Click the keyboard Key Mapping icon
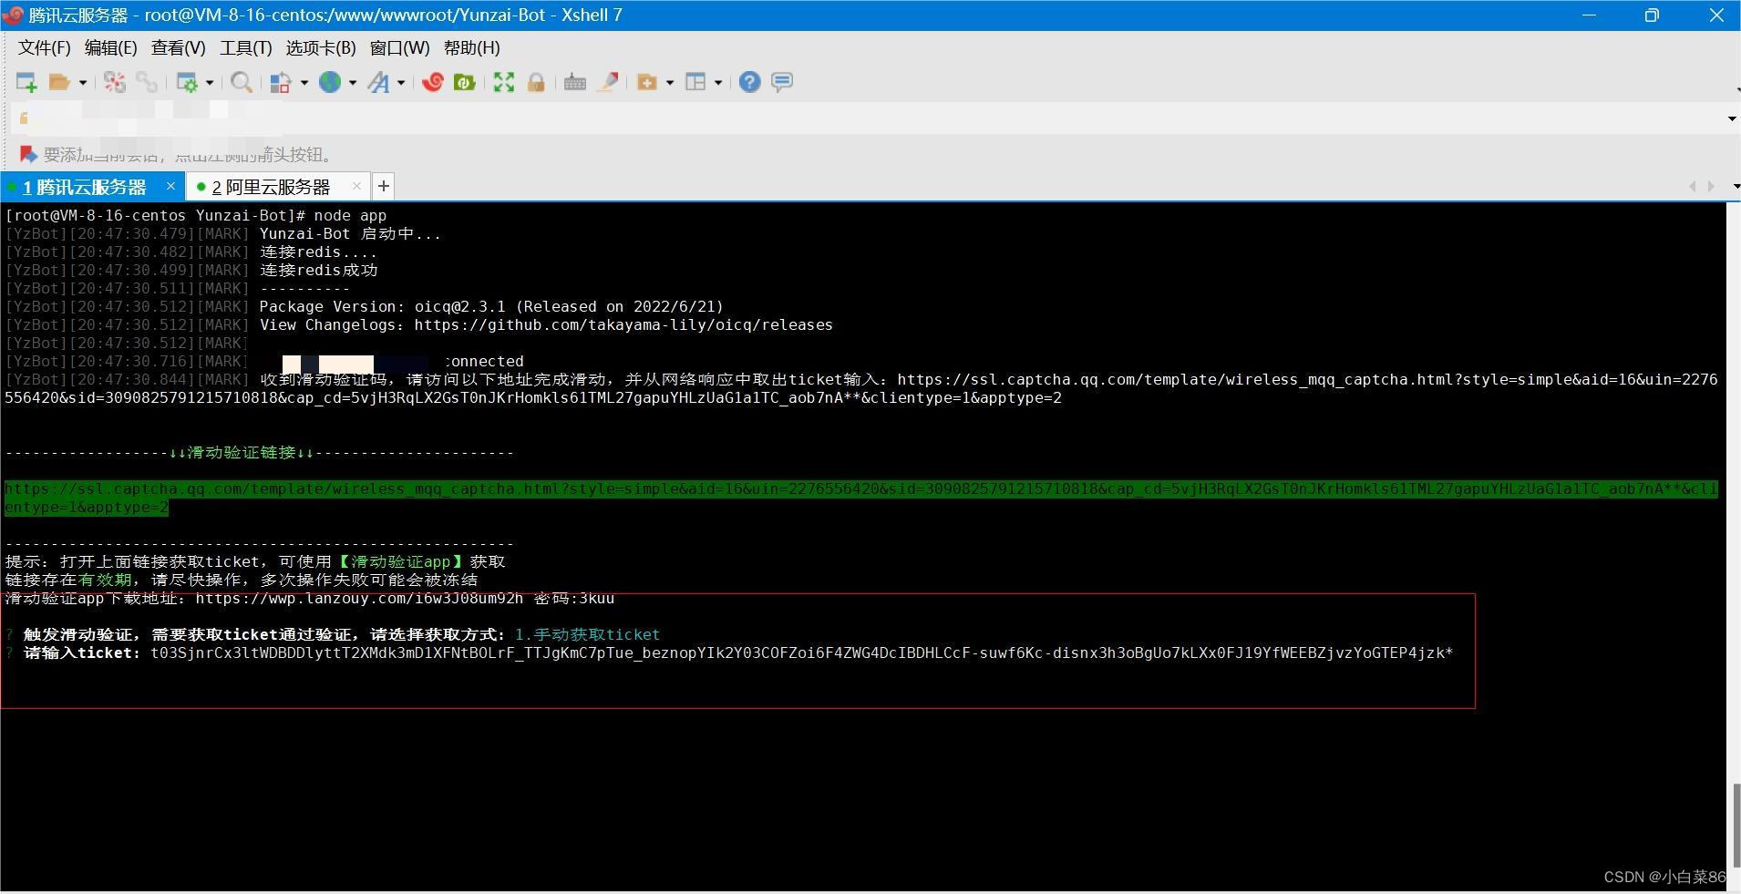1741x894 pixels. click(x=575, y=82)
